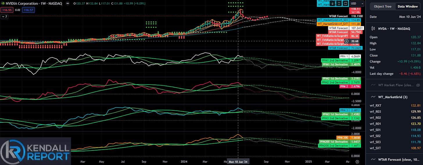Click the PPM3 2nd Derivative label
This screenshot has height=165, width=423.
[x=334, y=119]
